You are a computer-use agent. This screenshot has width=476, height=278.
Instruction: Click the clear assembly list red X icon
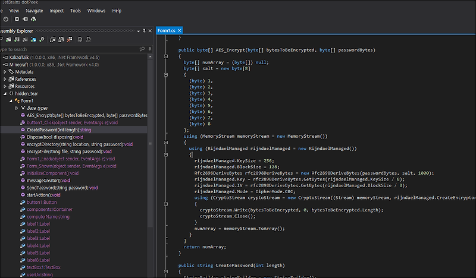click(x=70, y=39)
